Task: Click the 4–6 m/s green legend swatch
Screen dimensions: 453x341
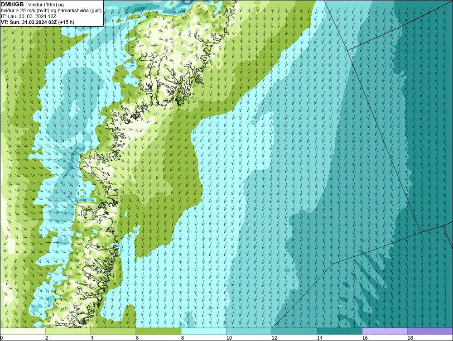Action: pos(113,331)
